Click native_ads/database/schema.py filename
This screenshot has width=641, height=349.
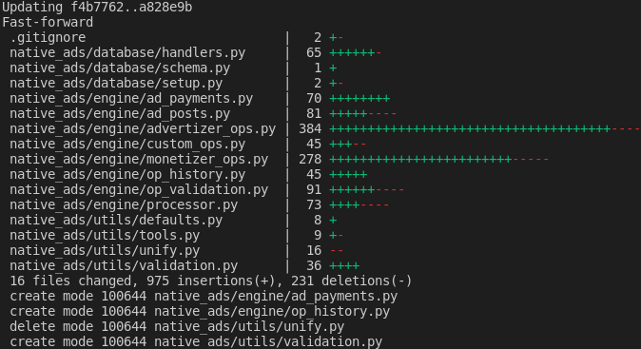(120, 68)
